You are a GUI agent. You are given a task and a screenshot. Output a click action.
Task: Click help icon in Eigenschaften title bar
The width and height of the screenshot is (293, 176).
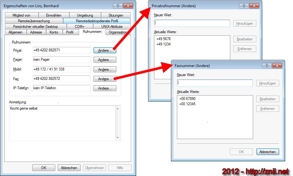[x=117, y=6]
